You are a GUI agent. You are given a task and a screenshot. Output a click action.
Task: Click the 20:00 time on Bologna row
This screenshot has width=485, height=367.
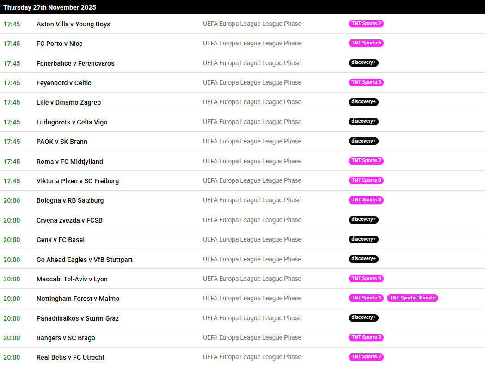12,201
